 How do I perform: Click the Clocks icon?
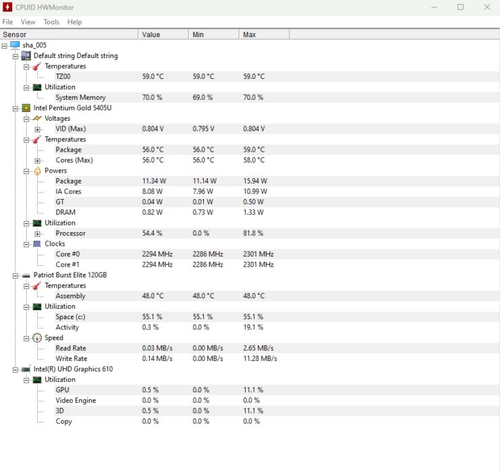pyautogui.click(x=37, y=244)
